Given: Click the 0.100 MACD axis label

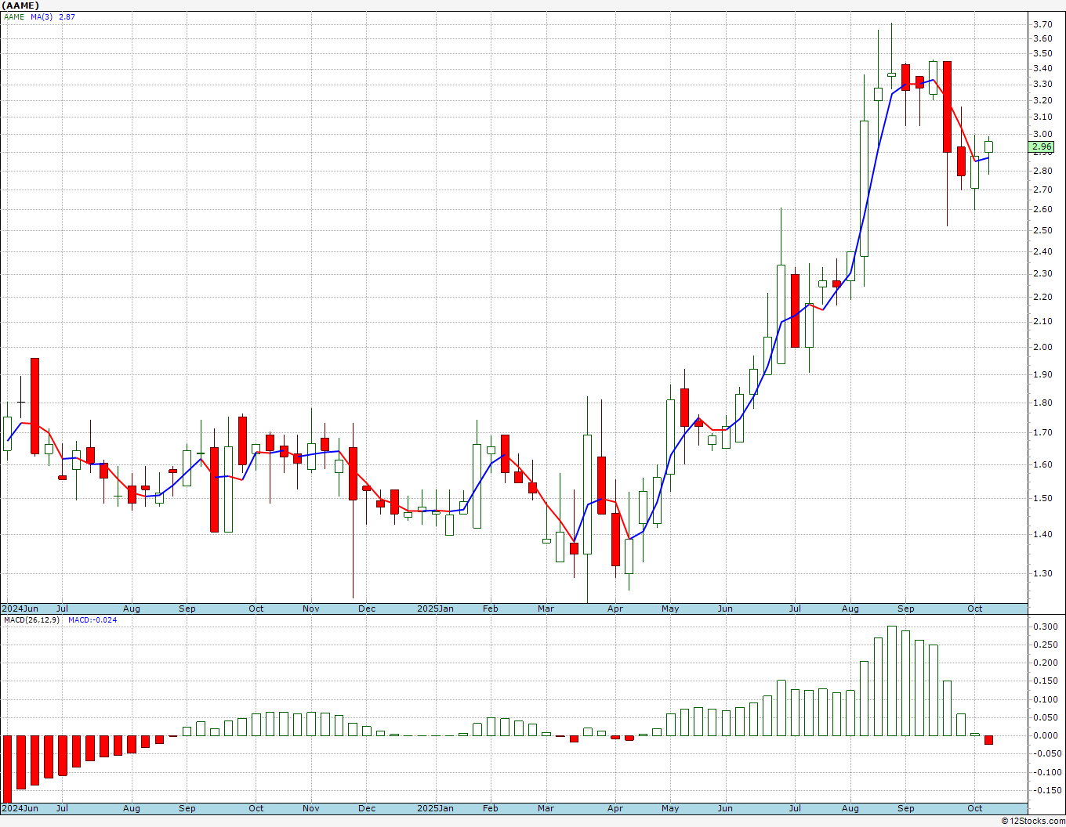Looking at the screenshot, I should (x=1044, y=700).
